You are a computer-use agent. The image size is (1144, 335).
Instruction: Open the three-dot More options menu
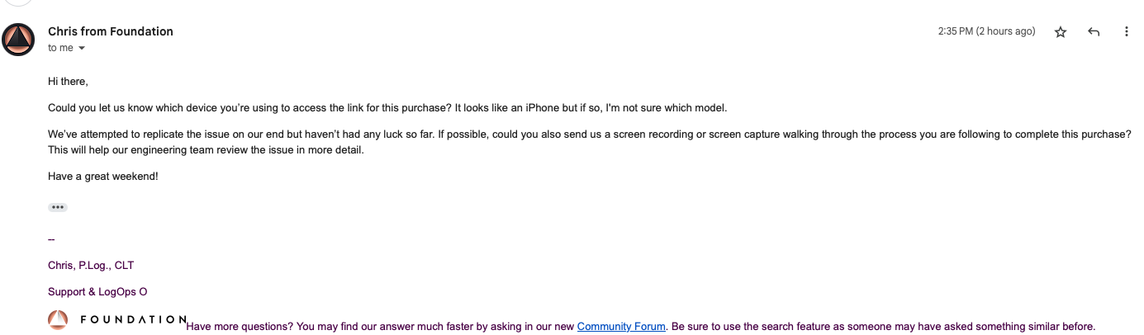pyautogui.click(x=1126, y=32)
